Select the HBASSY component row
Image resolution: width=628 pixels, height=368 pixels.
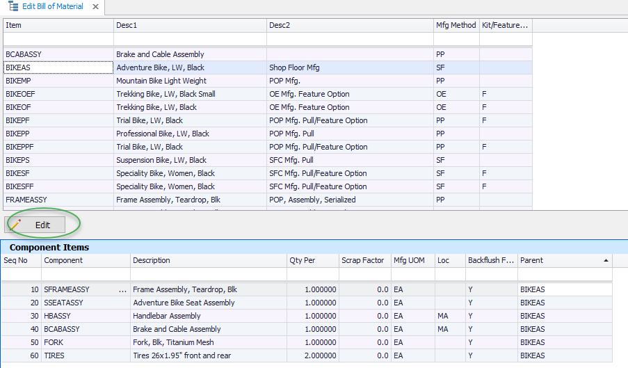(x=307, y=316)
